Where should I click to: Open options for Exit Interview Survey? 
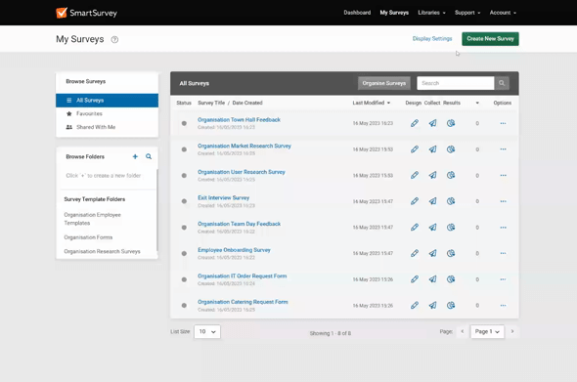[503, 201]
